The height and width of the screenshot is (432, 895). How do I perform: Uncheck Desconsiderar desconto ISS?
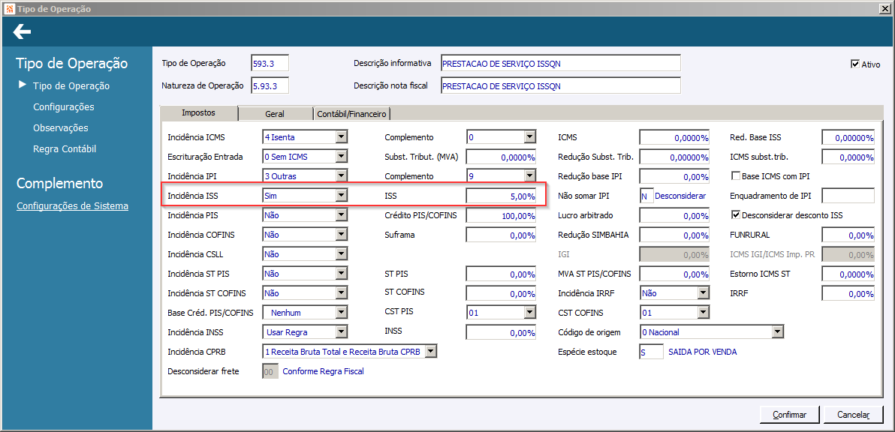(736, 215)
